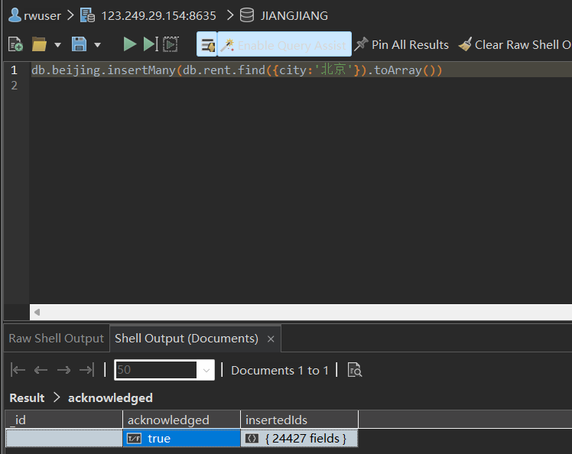
Task: Run the current line with step icon
Action: click(151, 44)
